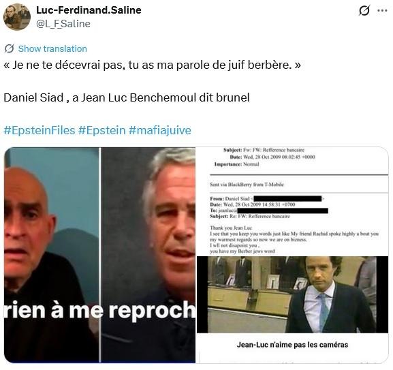Click the 'Jean-Luc n'aime pas les caméras' caption
This screenshot has width=393, height=370.
[x=292, y=345]
